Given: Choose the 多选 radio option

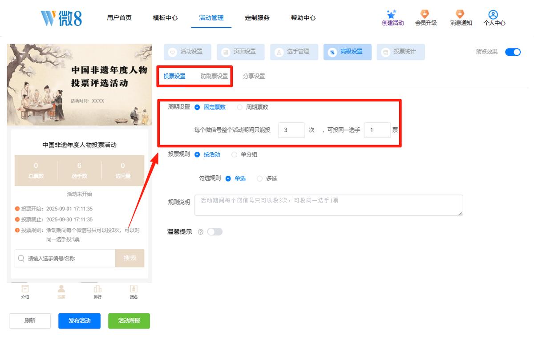Looking at the screenshot, I should pyautogui.click(x=260, y=178).
